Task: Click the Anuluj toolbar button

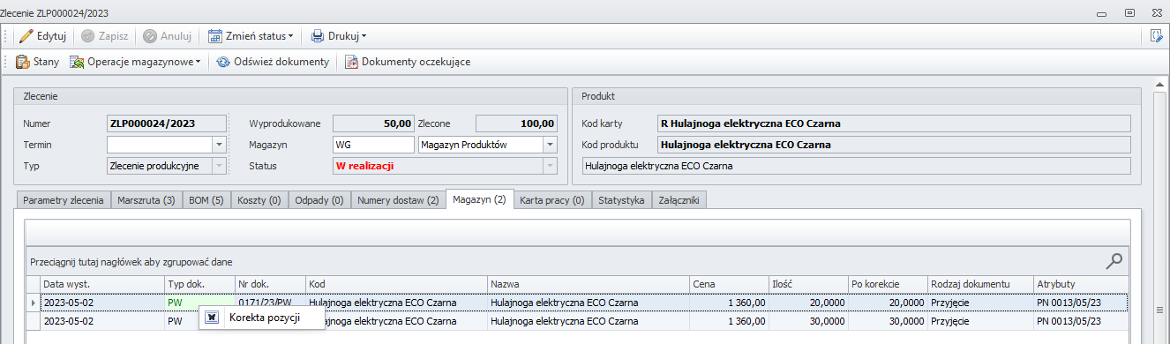Action: [x=168, y=36]
